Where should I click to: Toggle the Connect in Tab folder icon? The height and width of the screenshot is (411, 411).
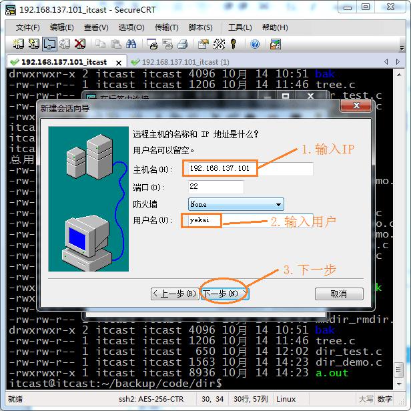point(49,44)
